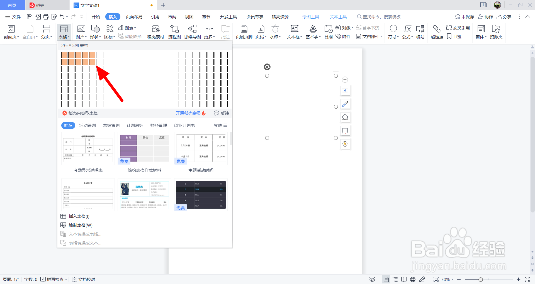
Task: Insert a 超链接 hyperlink
Action: [x=437, y=32]
